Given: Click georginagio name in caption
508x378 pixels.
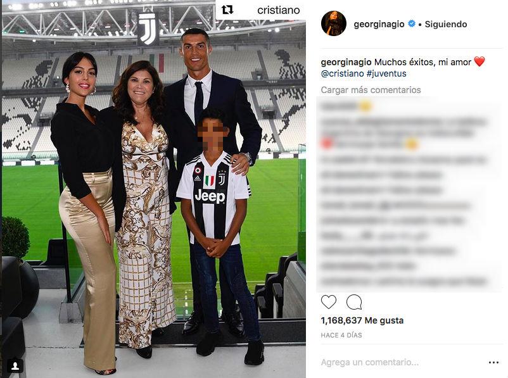Looking at the screenshot, I should tap(346, 62).
